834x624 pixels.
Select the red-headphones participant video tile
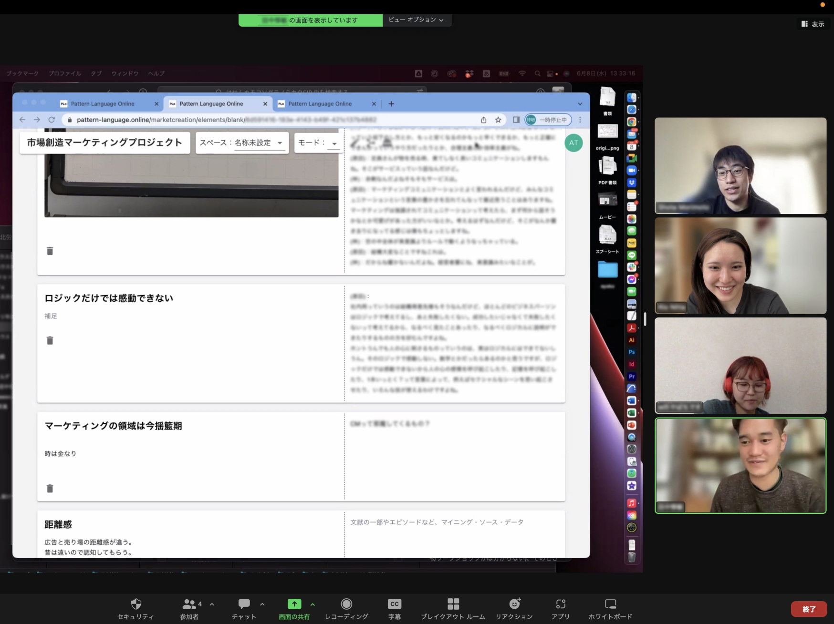click(x=740, y=366)
